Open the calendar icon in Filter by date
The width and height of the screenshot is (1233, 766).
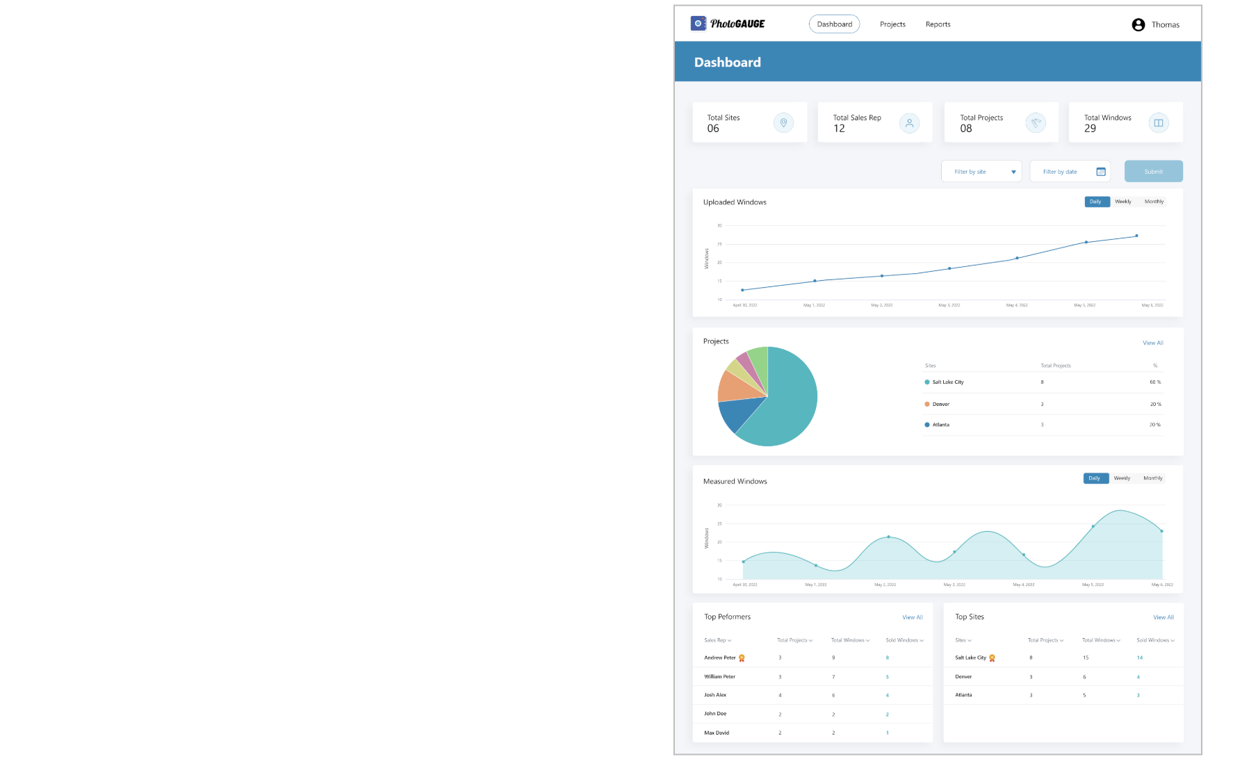(1101, 172)
